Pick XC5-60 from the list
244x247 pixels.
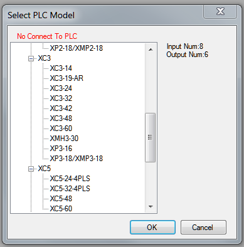(61, 209)
